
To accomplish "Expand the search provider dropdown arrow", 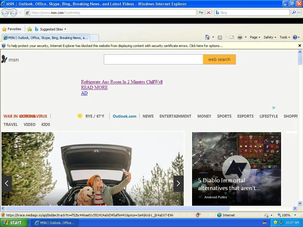I will click(x=299, y=12).
